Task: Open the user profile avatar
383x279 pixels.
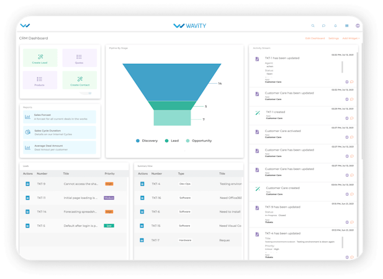Action: coord(358,25)
